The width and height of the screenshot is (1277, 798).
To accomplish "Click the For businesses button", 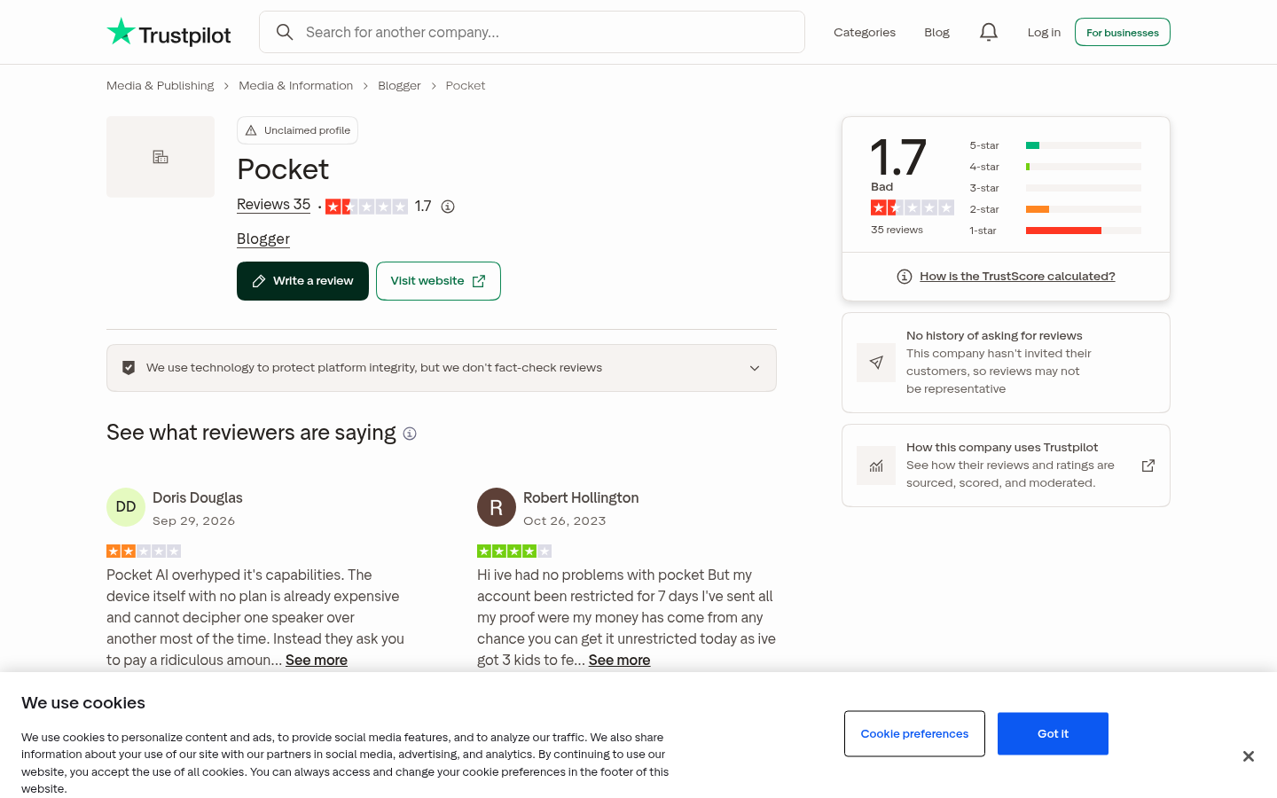I will (1123, 32).
